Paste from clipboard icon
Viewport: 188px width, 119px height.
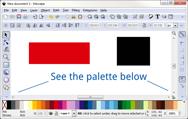(80, 17)
